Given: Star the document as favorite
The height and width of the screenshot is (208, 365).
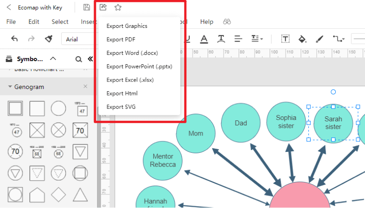Looking at the screenshot, I should point(118,7).
